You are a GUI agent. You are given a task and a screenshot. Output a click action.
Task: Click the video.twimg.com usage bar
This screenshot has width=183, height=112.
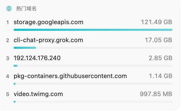93,102
